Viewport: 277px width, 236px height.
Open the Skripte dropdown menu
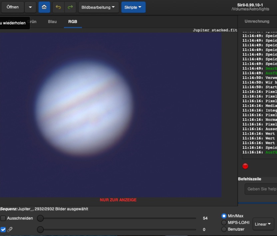pos(133,7)
